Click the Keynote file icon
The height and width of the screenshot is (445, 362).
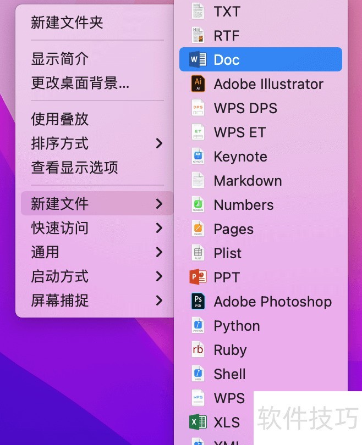pyautogui.click(x=198, y=157)
